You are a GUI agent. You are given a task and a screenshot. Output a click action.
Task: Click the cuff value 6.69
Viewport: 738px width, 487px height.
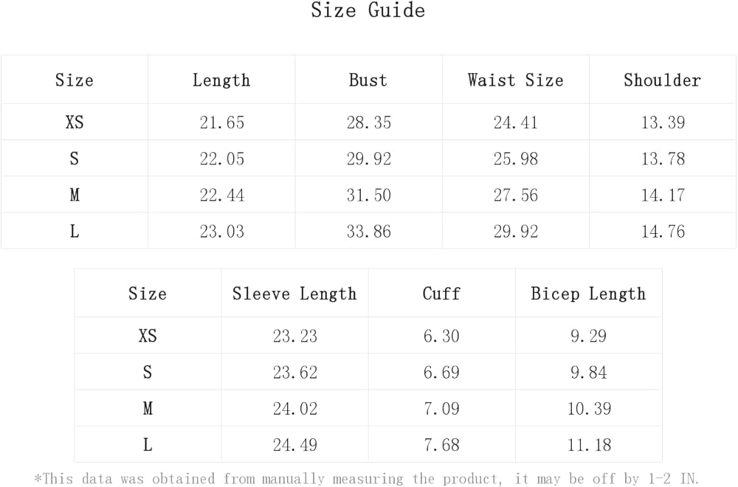441,372
